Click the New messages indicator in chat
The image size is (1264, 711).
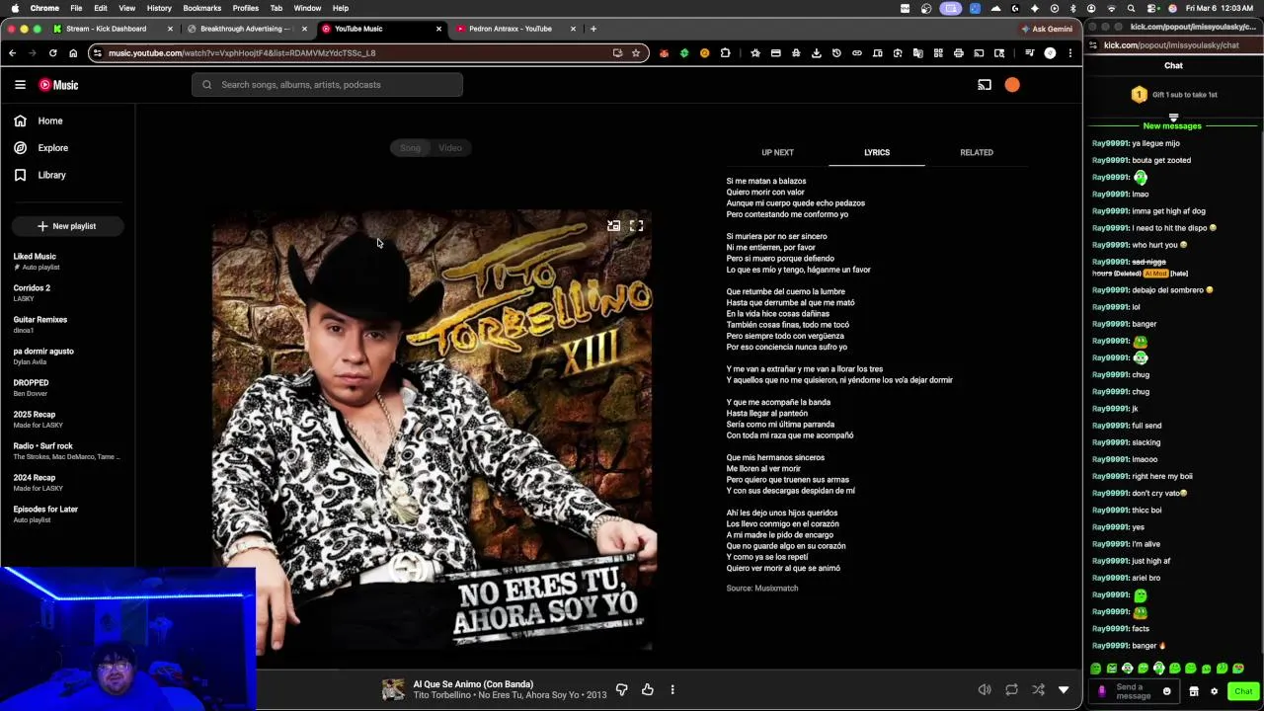point(1172,126)
